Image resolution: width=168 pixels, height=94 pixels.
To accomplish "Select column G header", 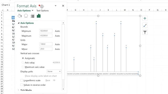I will (x=75, y=10).
